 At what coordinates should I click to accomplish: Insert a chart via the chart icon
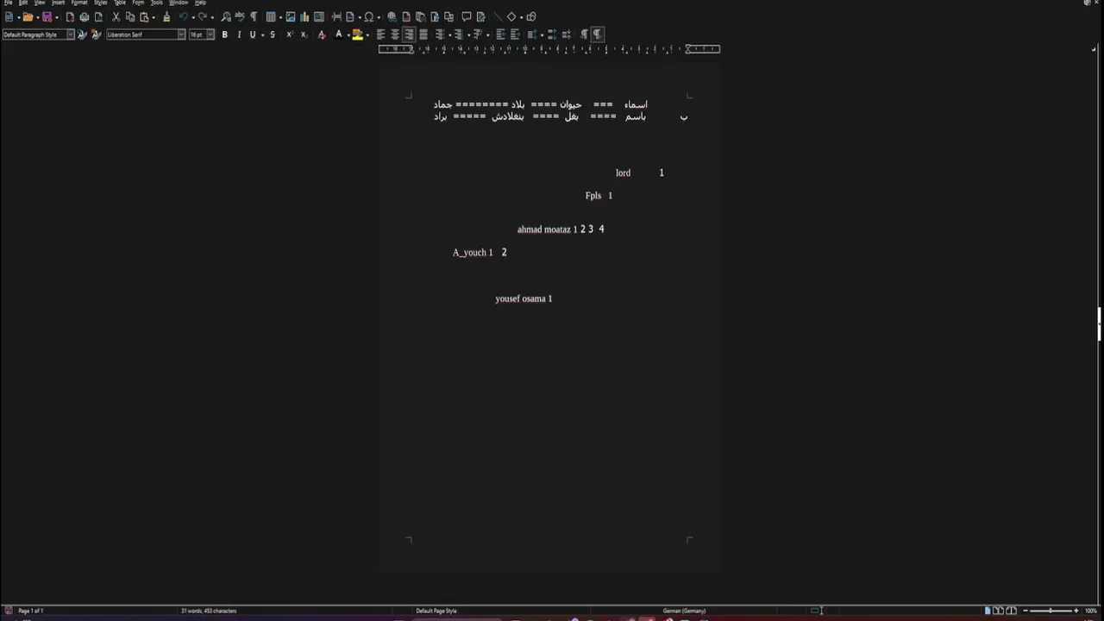click(304, 17)
